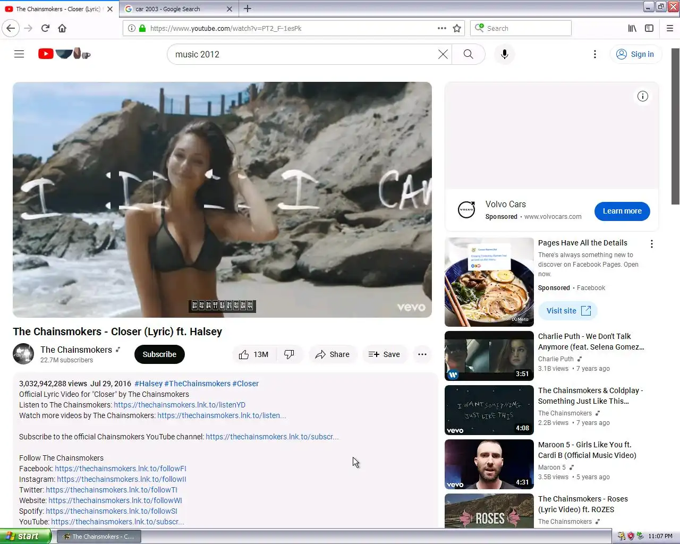Dislike the video with thumbs-down
The height and width of the screenshot is (544, 680).
pyautogui.click(x=290, y=354)
